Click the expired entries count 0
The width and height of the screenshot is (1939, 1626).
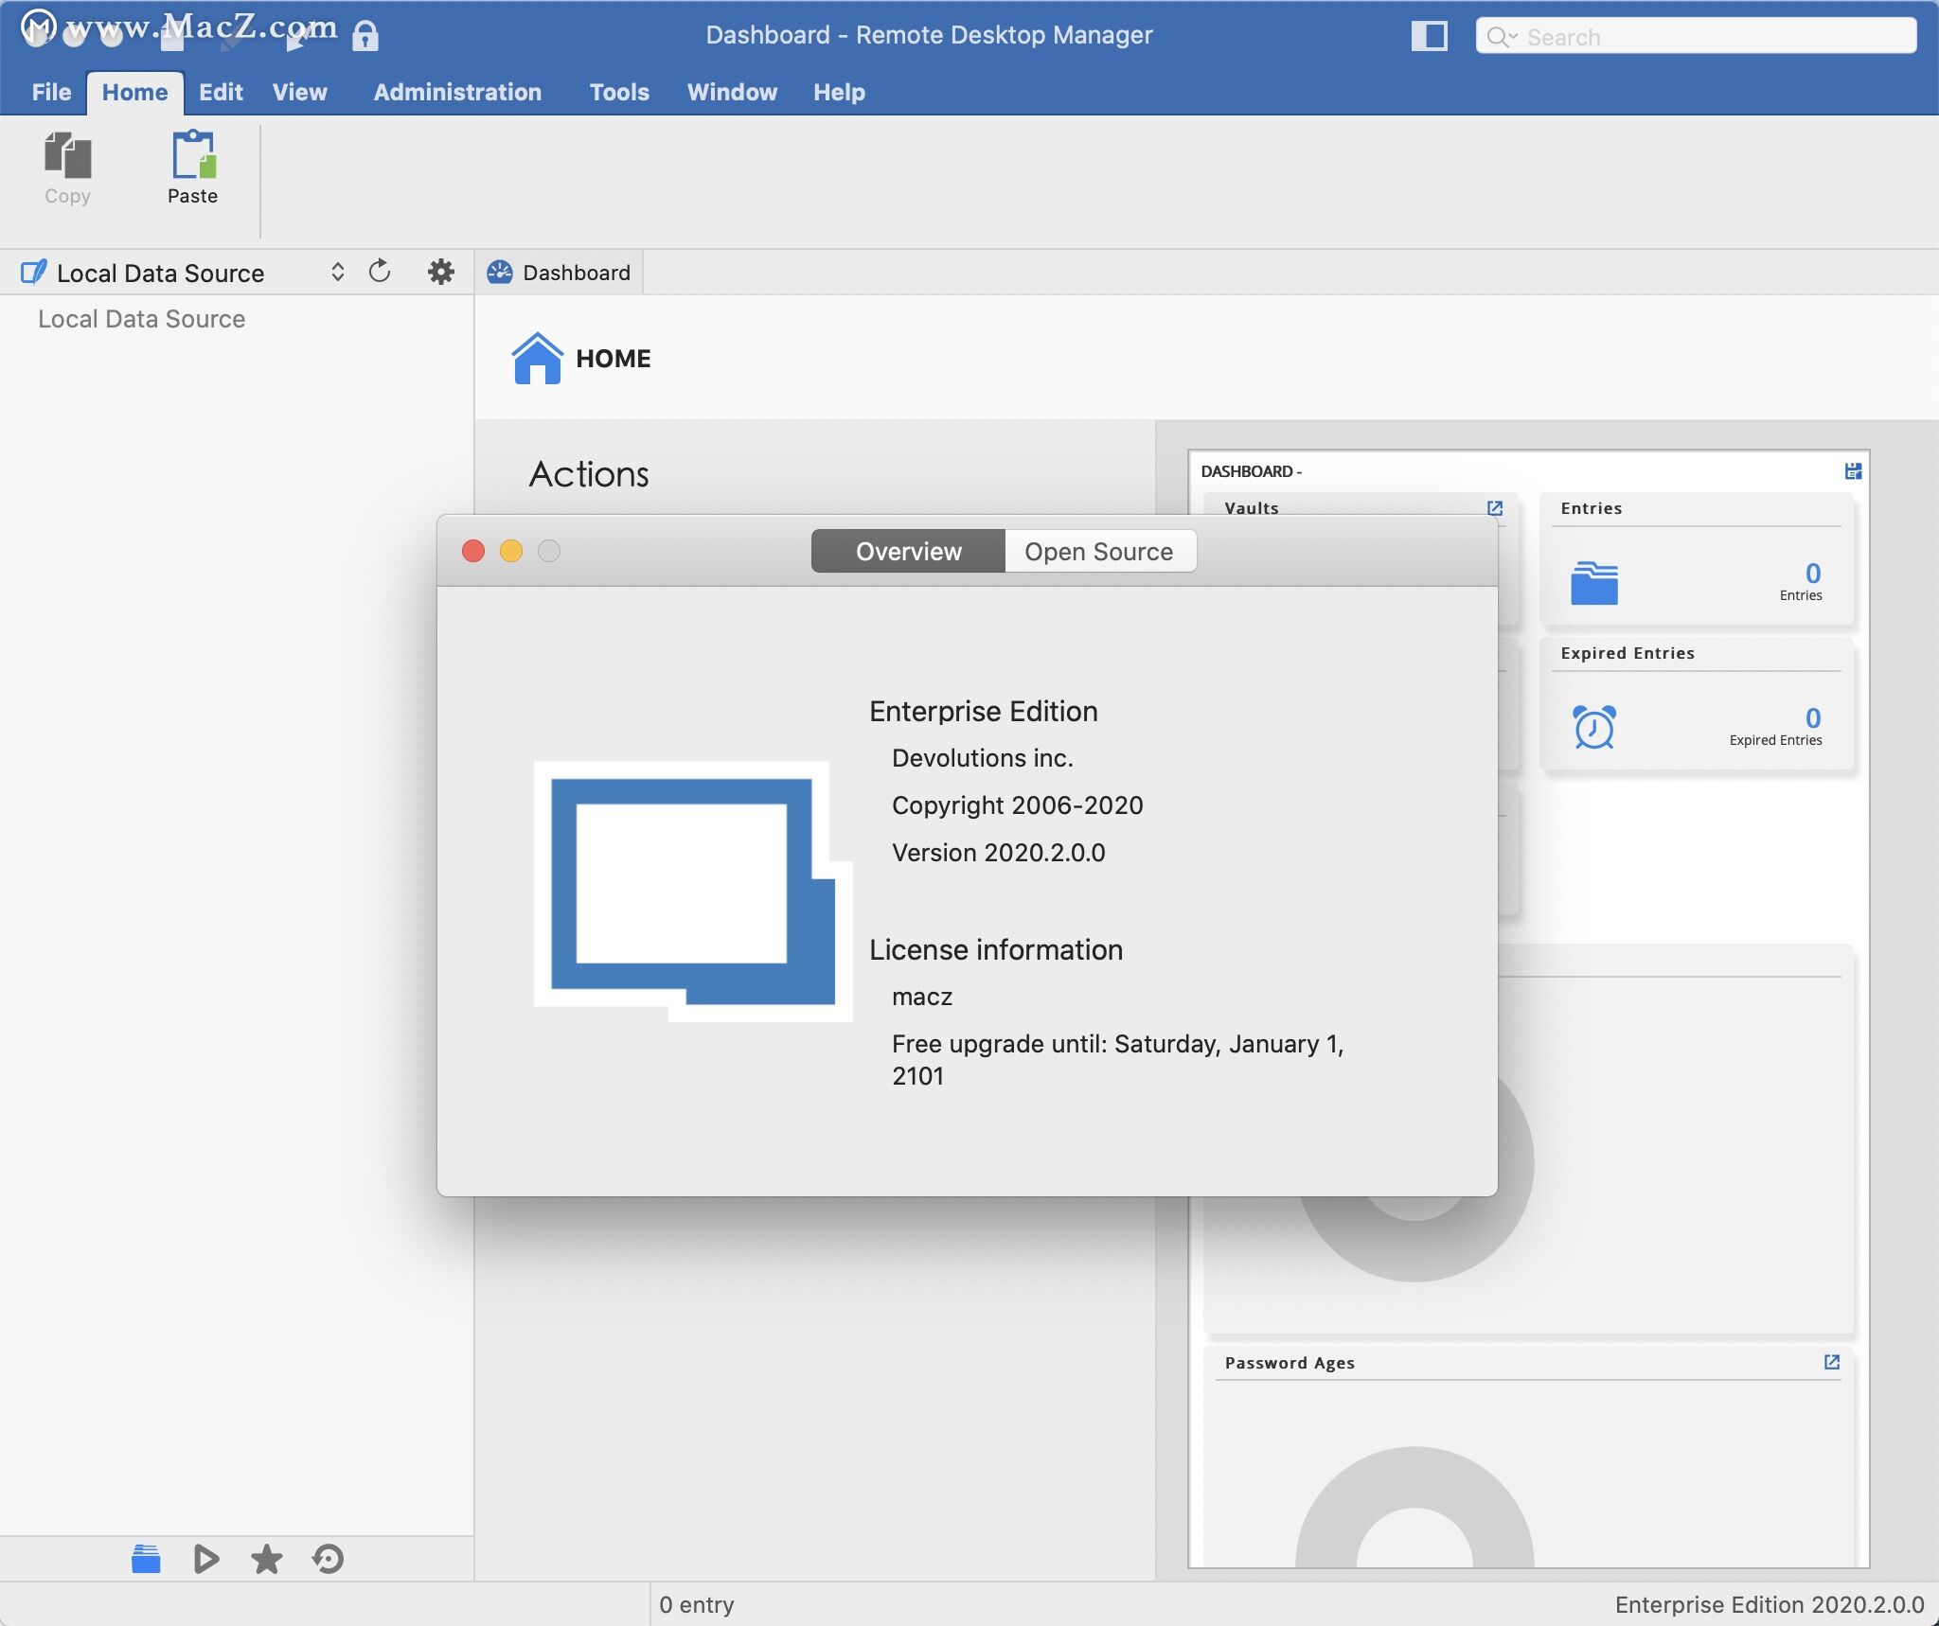click(x=1812, y=717)
